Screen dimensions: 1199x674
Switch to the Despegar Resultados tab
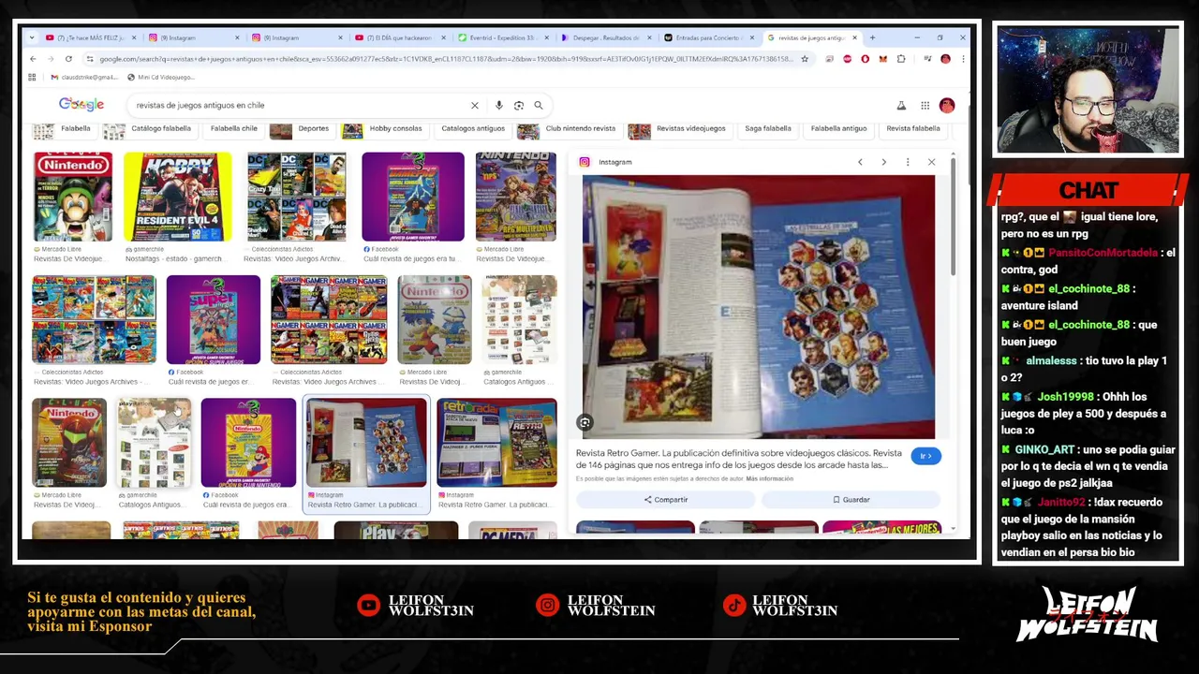tap(605, 37)
